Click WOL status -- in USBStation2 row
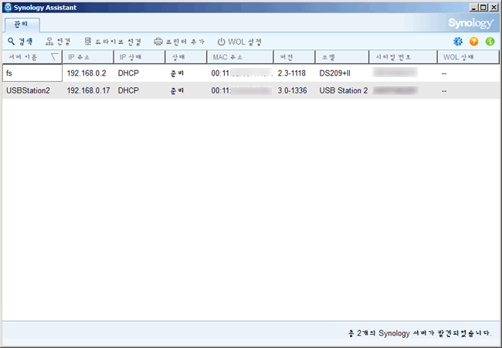This screenshot has height=348, width=502. click(x=444, y=91)
